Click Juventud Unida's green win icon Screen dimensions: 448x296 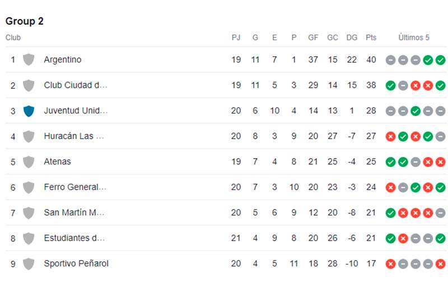pyautogui.click(x=416, y=111)
